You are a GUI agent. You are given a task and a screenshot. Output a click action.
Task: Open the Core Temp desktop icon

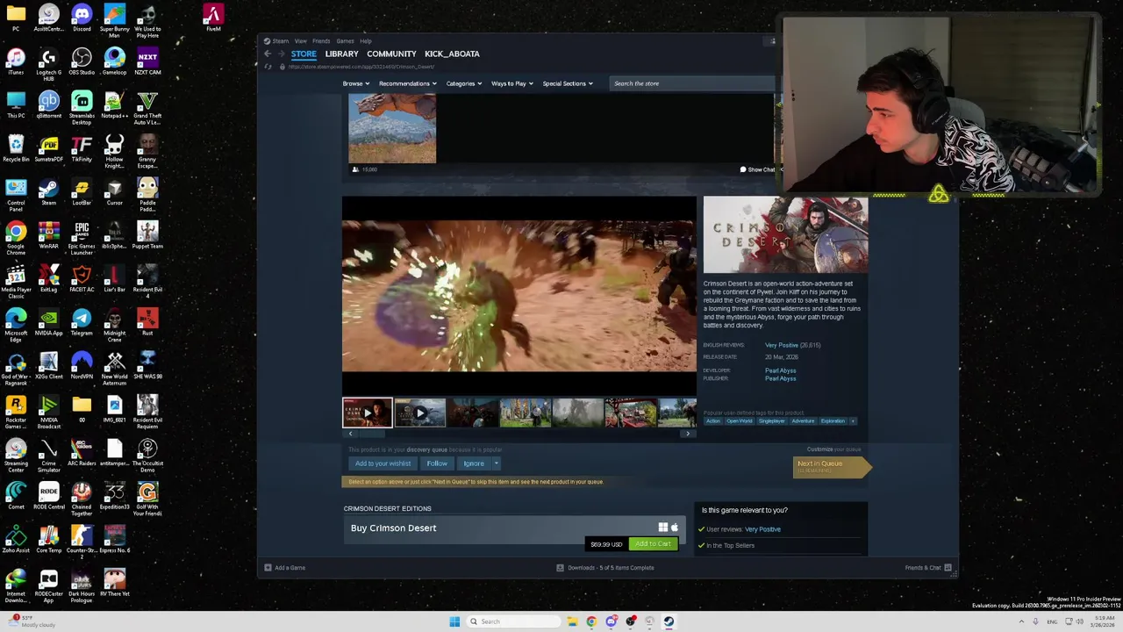[48, 541]
